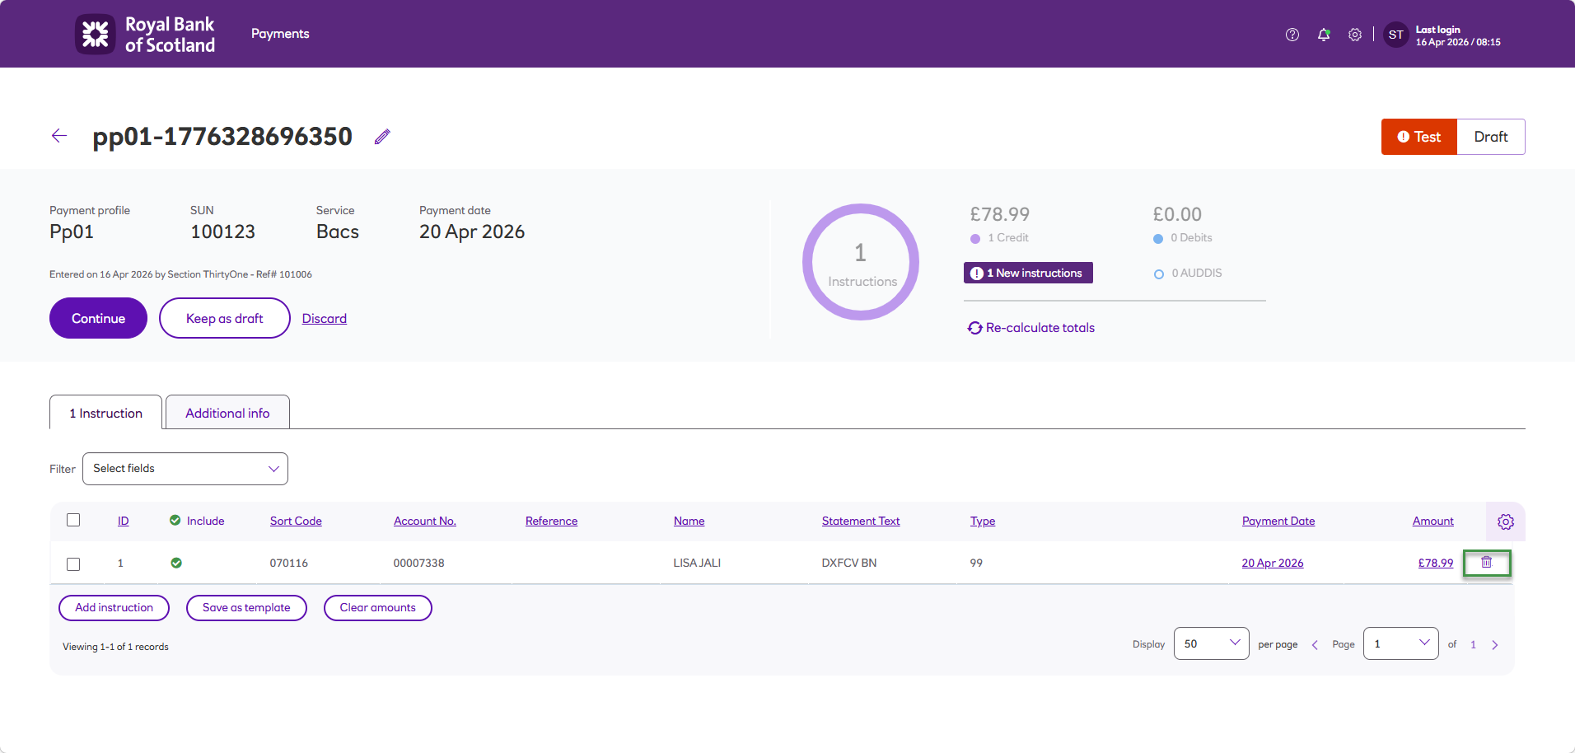1575x753 pixels.
Task: Toggle the green Include checkmark for row 1
Action: [x=176, y=563]
